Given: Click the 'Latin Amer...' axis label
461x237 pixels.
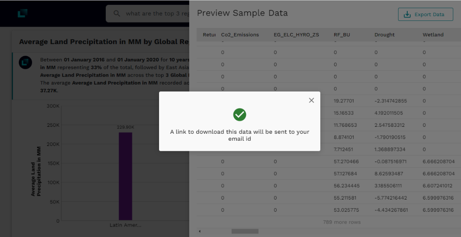Looking at the screenshot, I should click(125, 225).
